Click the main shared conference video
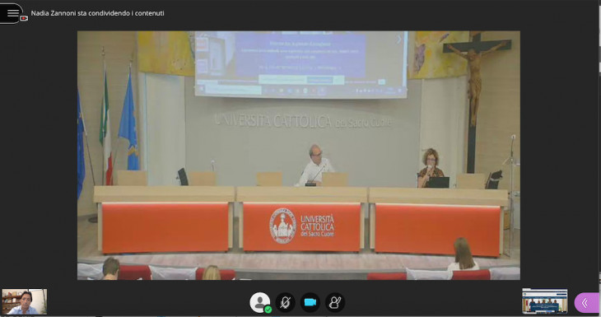This screenshot has width=601, height=317. [299, 156]
